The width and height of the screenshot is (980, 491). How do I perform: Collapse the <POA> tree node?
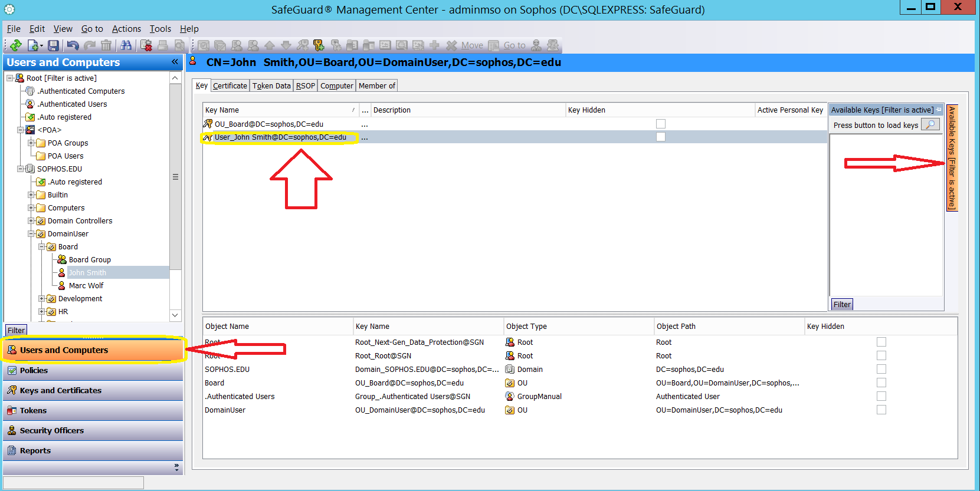20,130
